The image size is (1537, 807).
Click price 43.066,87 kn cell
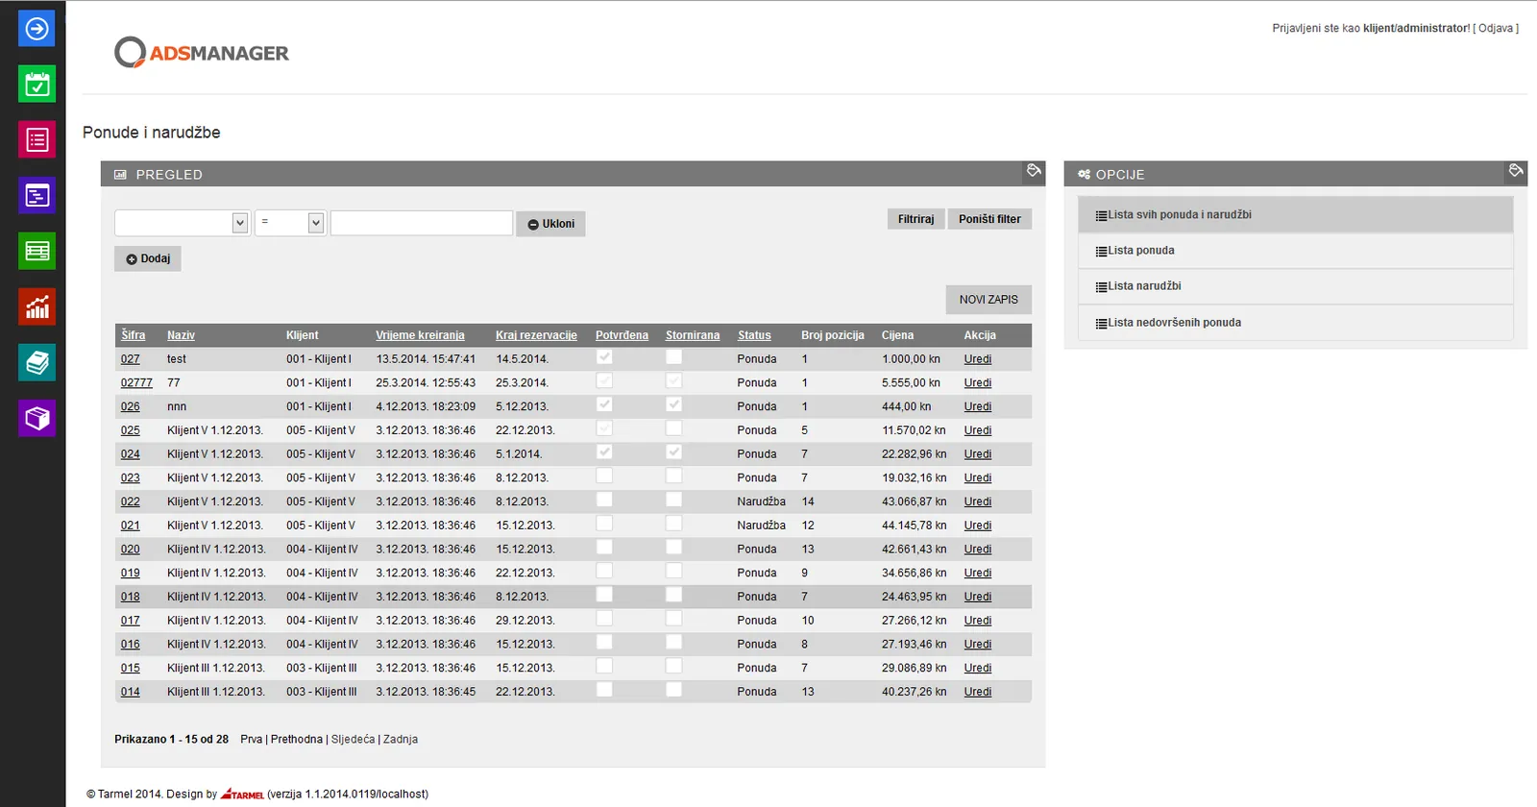[x=914, y=501]
